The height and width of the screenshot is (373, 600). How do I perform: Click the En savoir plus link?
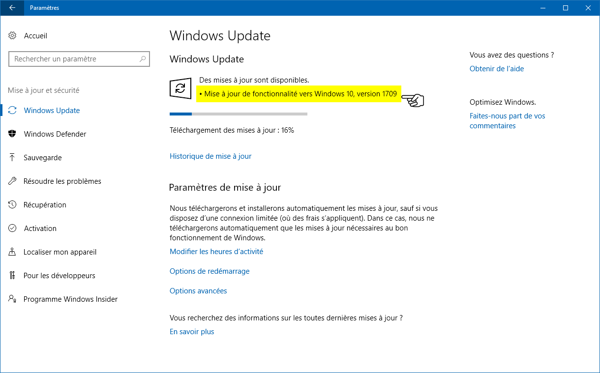192,332
